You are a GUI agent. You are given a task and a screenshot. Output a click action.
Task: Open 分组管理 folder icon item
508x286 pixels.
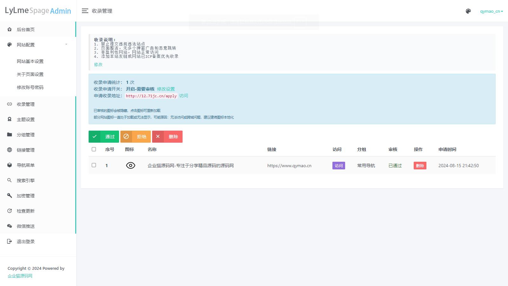[26, 135]
